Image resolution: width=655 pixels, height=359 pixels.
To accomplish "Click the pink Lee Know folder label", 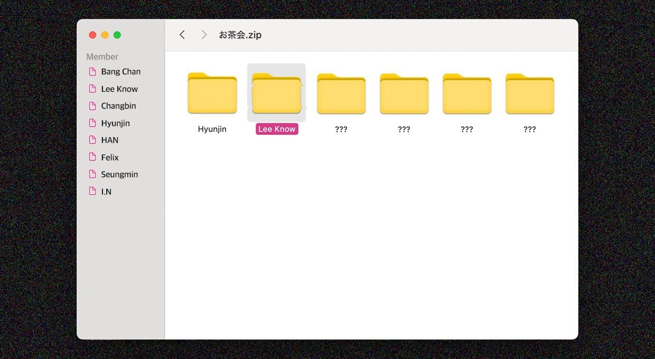I will tap(277, 129).
